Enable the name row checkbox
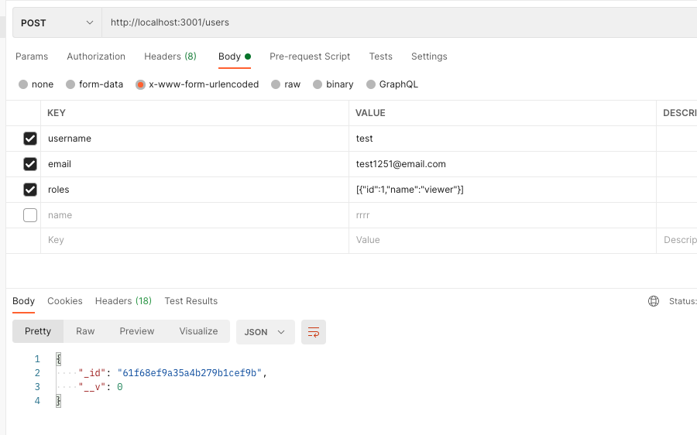Screen dimensions: 697x435 (29, 215)
